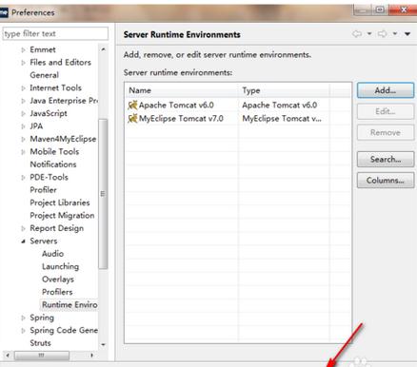This screenshot has width=417, height=367.
Task: Close the Preferences window
Action: [404, 10]
